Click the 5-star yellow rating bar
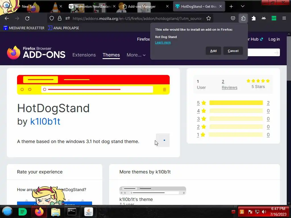The image size is (291, 218). pyautogui.click(x=236, y=103)
